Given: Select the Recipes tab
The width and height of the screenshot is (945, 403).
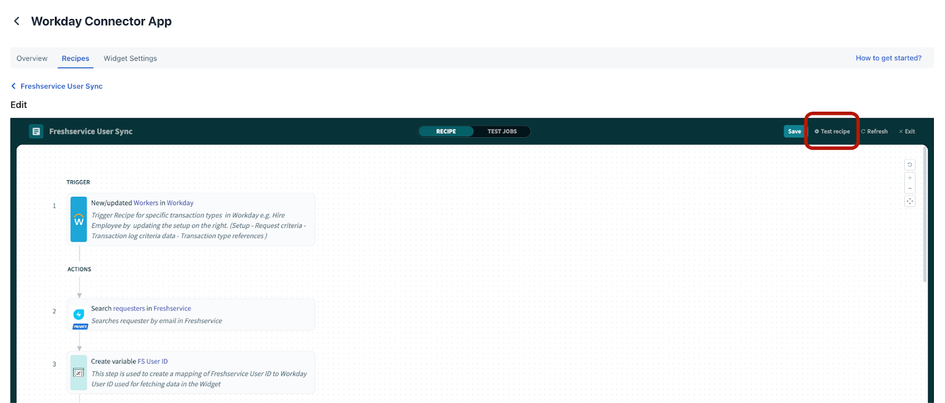Looking at the screenshot, I should point(76,58).
